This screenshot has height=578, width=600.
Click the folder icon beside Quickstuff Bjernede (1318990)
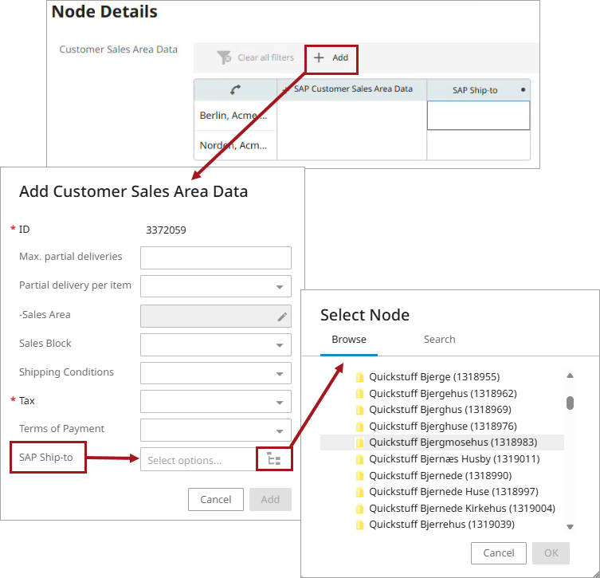[359, 476]
